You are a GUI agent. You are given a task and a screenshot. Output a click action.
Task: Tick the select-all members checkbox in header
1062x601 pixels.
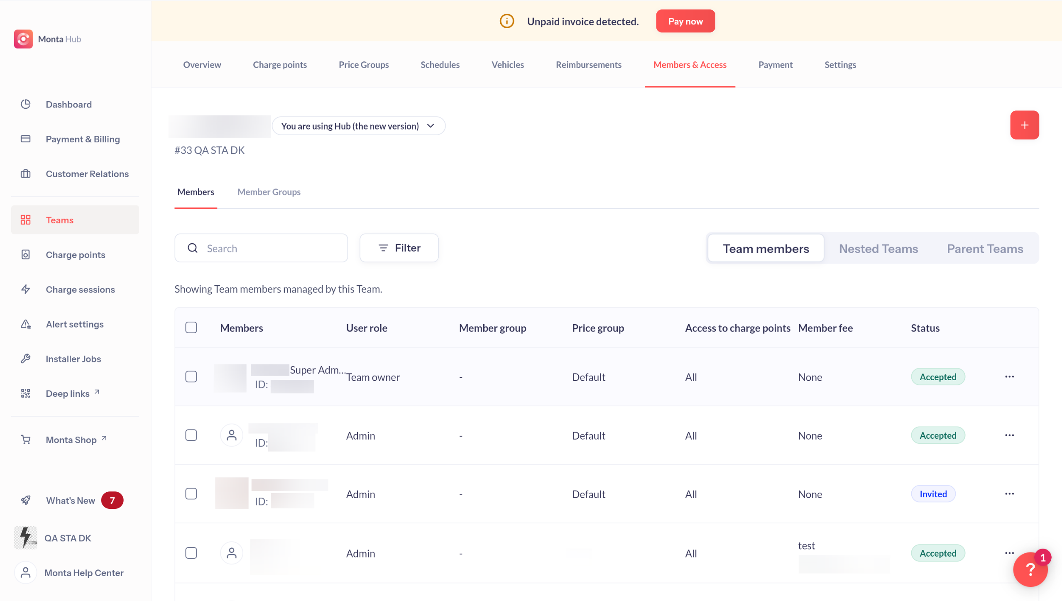[x=191, y=328]
